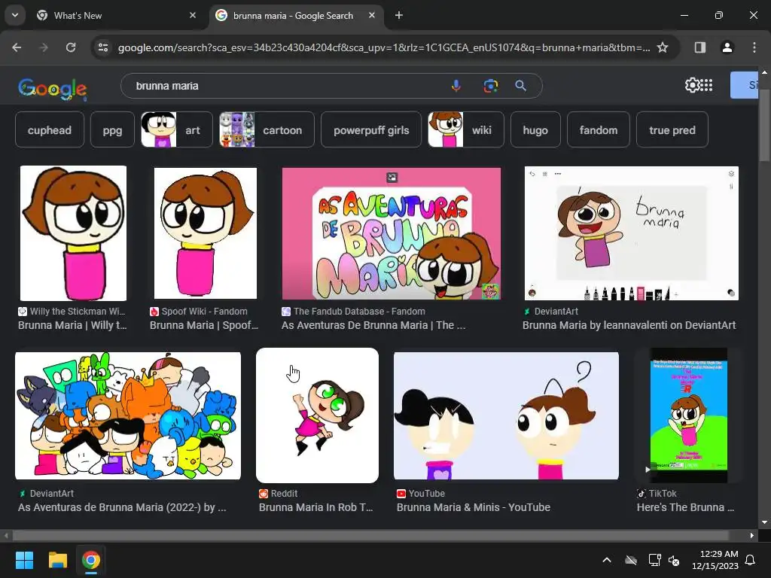Viewport: 771px width, 578px height.
Task: Bookmark this page with the star
Action: 663,47
